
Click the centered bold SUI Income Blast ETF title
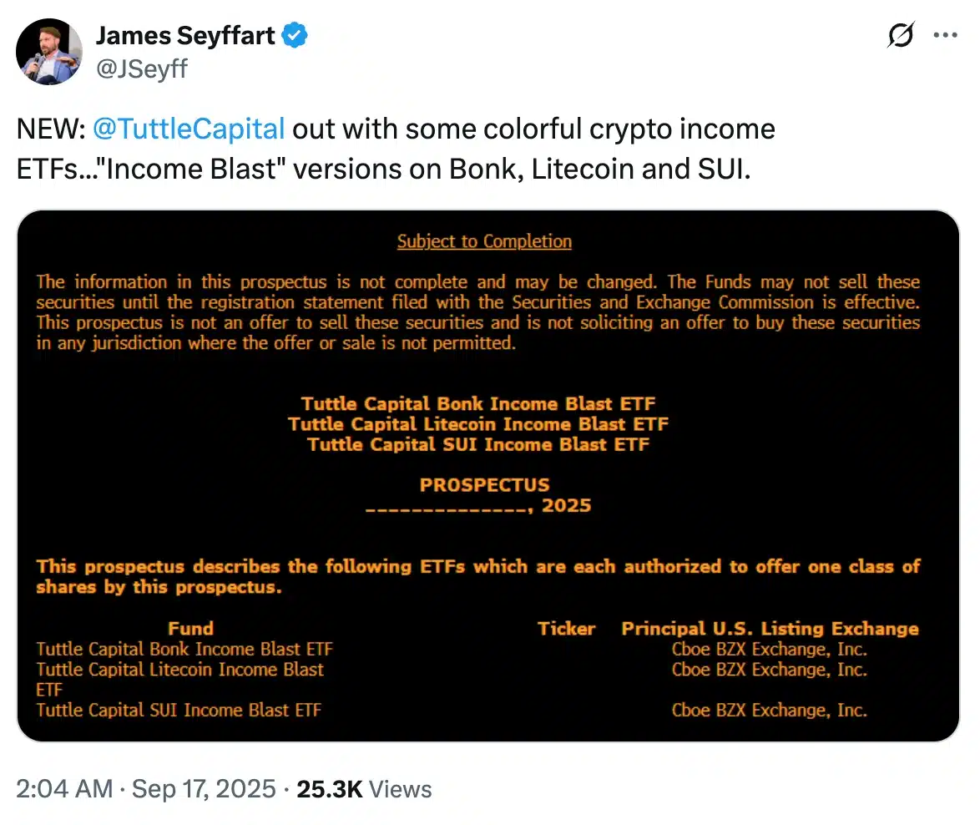[478, 444]
